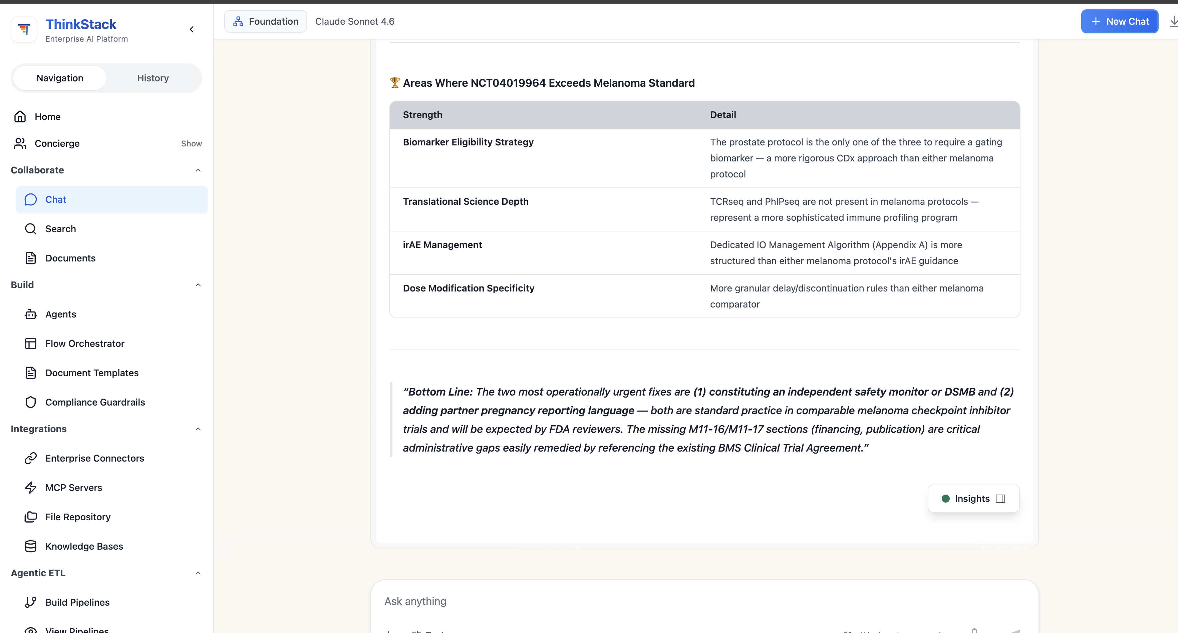Click the File Repository folders icon
1178x633 pixels.
pyautogui.click(x=31, y=517)
